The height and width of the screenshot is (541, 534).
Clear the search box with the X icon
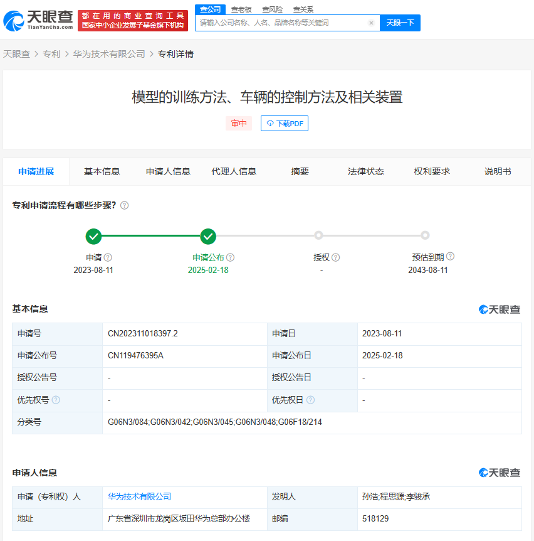(x=371, y=23)
